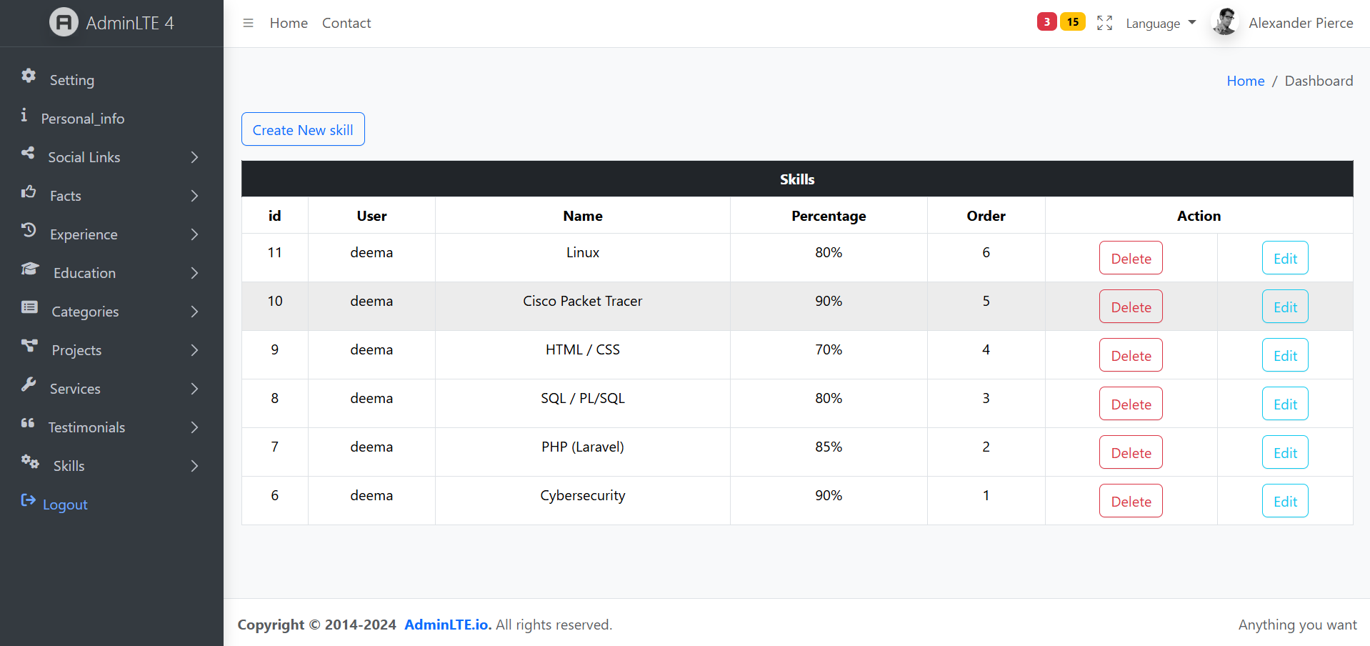Click the Create New skill button
This screenshot has height=646, width=1370.
(x=303, y=129)
